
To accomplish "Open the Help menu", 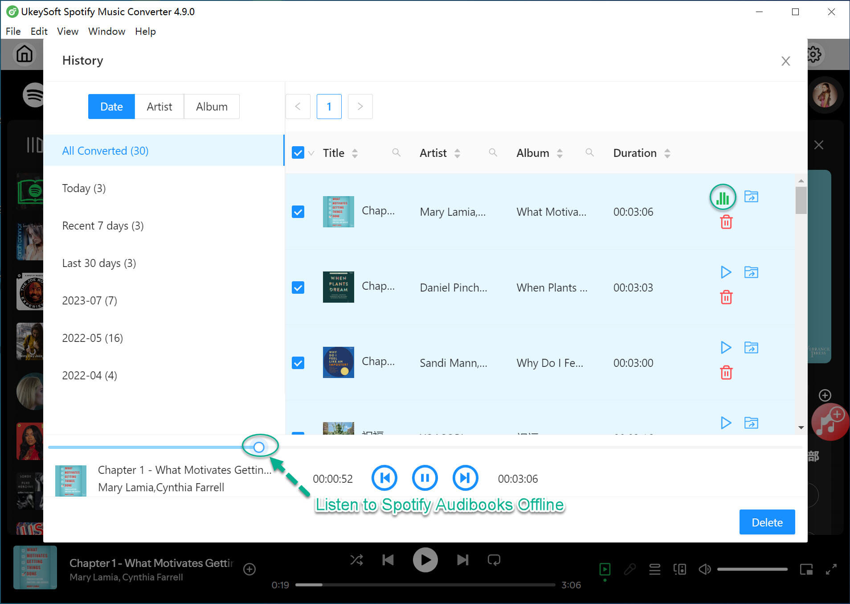I will [x=145, y=31].
